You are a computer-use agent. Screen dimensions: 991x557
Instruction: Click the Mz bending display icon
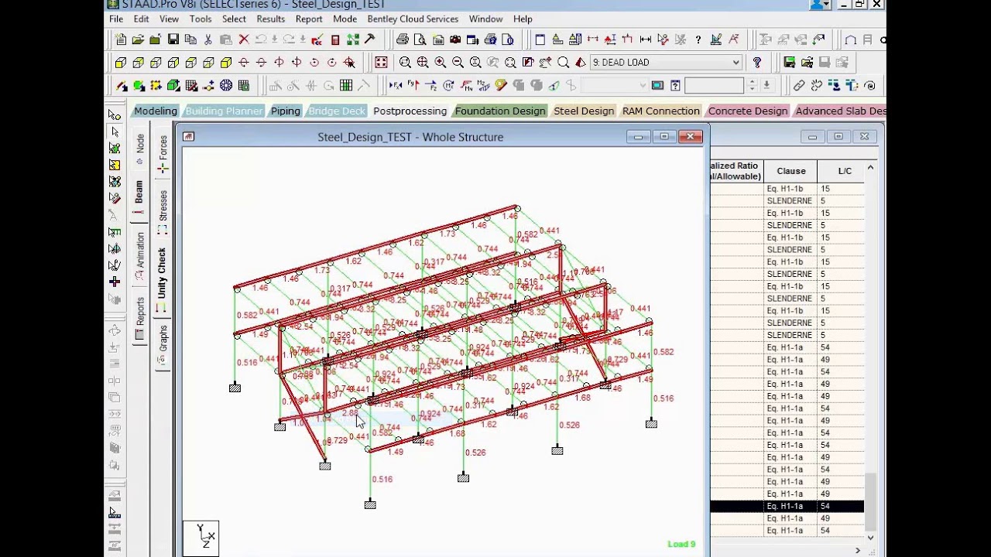[x=483, y=85]
